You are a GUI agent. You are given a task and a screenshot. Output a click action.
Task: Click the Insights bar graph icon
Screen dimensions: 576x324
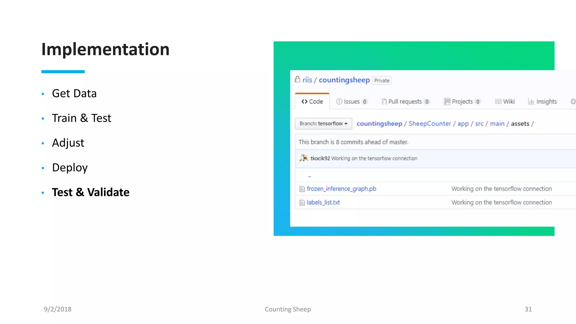pos(531,102)
